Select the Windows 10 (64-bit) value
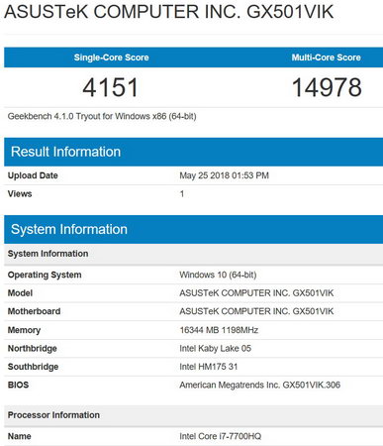Screen dimensions: 383x446 pyautogui.click(x=218, y=275)
